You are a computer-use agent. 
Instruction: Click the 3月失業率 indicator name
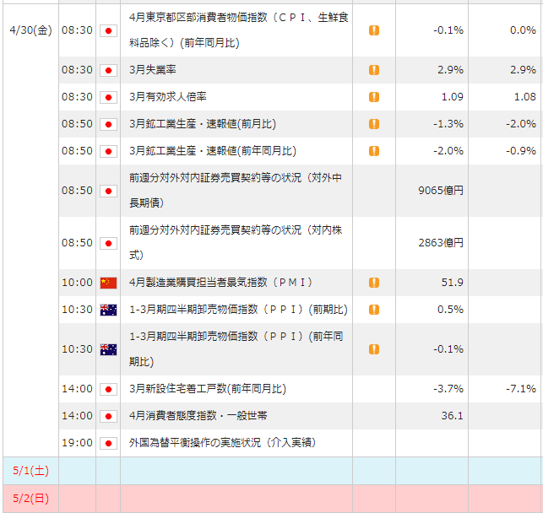[153, 70]
